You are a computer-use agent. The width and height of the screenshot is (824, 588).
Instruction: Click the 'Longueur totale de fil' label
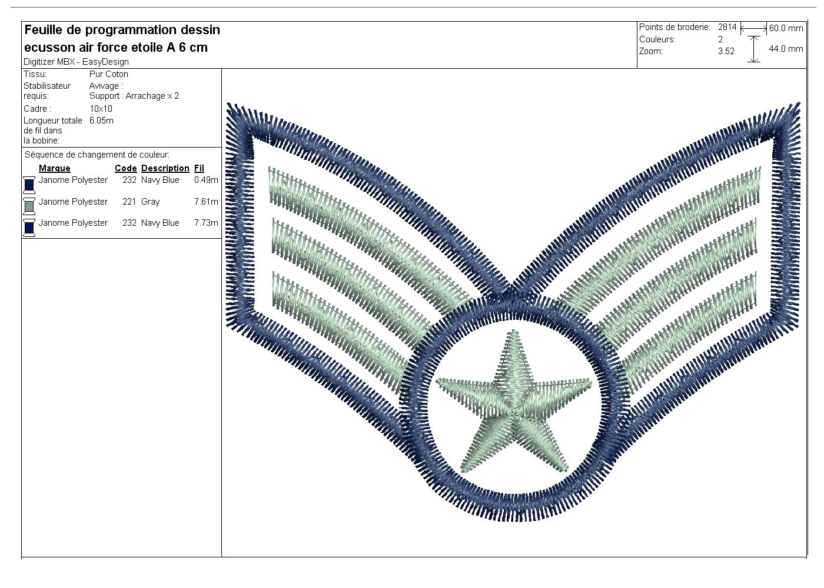coord(53,131)
